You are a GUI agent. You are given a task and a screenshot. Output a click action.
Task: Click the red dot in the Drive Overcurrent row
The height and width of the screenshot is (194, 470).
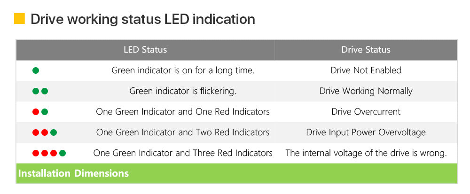coord(36,112)
